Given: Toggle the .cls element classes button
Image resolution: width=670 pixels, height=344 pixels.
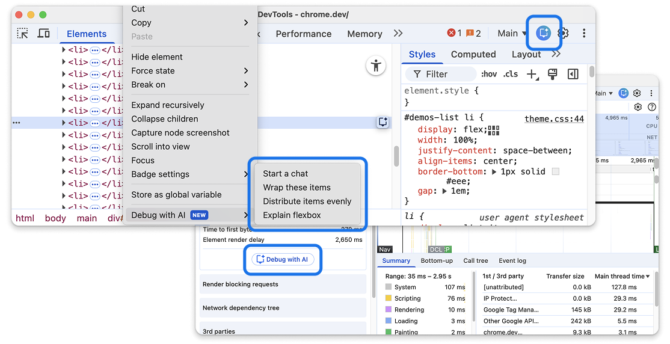Looking at the screenshot, I should click(510, 74).
